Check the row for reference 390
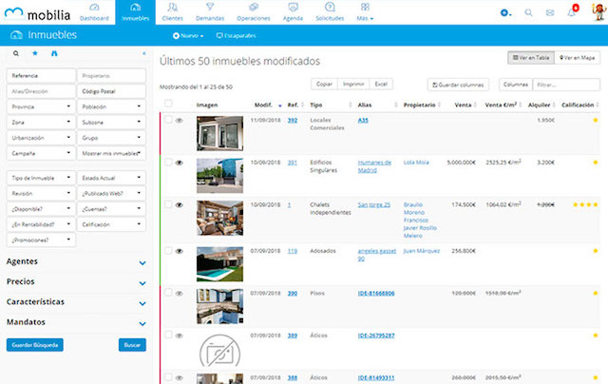The width and height of the screenshot is (608, 384). (x=168, y=293)
